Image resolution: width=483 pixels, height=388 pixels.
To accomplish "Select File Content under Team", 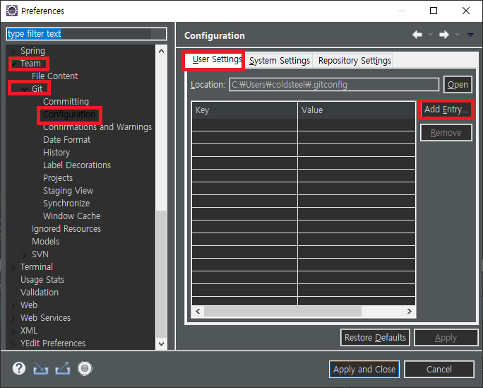I will pyautogui.click(x=55, y=76).
